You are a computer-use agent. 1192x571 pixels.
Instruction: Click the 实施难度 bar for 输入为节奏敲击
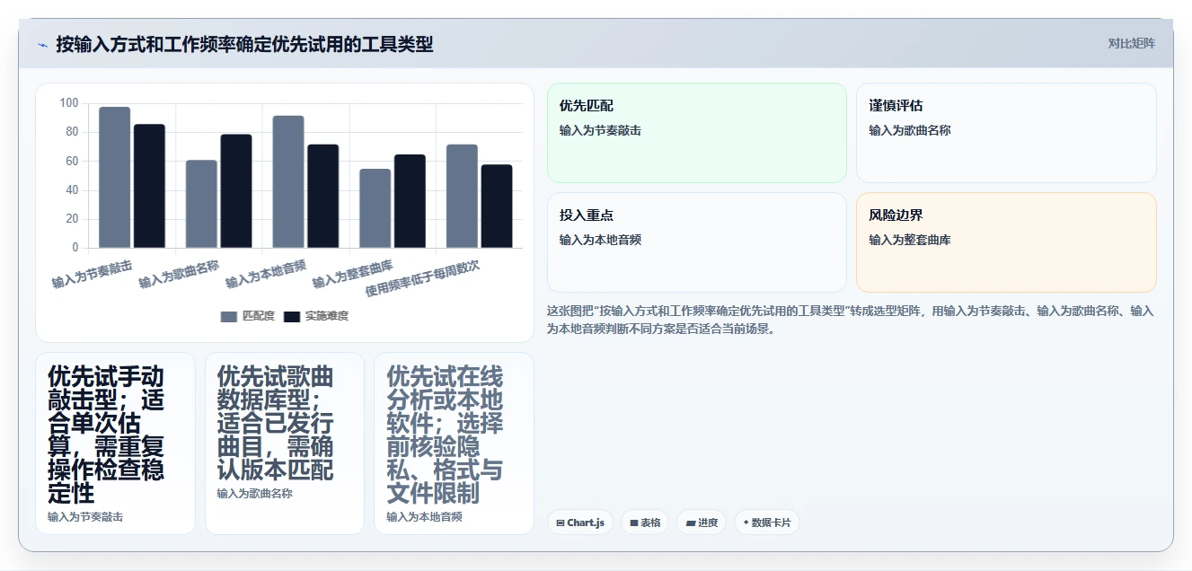[x=149, y=186]
